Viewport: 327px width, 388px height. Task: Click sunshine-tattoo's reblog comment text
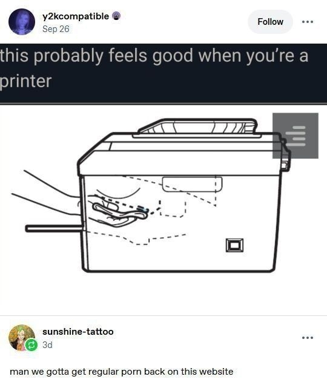pyautogui.click(x=121, y=372)
